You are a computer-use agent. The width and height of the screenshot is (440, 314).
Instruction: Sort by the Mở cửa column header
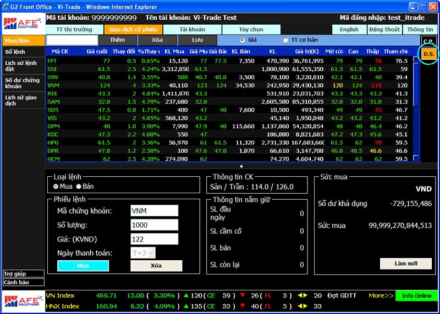[x=334, y=52]
